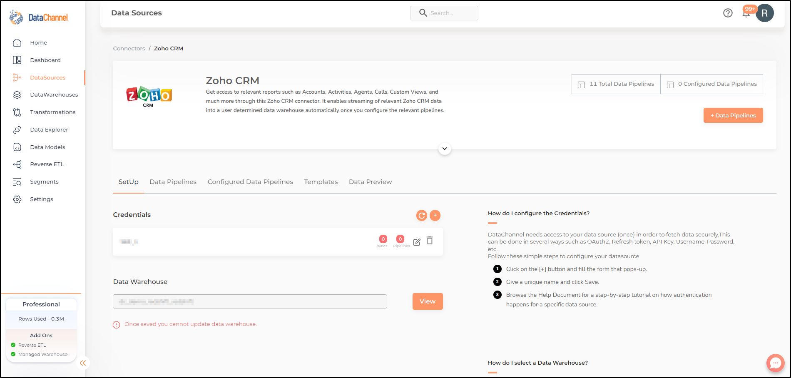Viewport: 791px width, 378px height.
Task: Click the + Data Pipelines button
Action: (x=733, y=115)
